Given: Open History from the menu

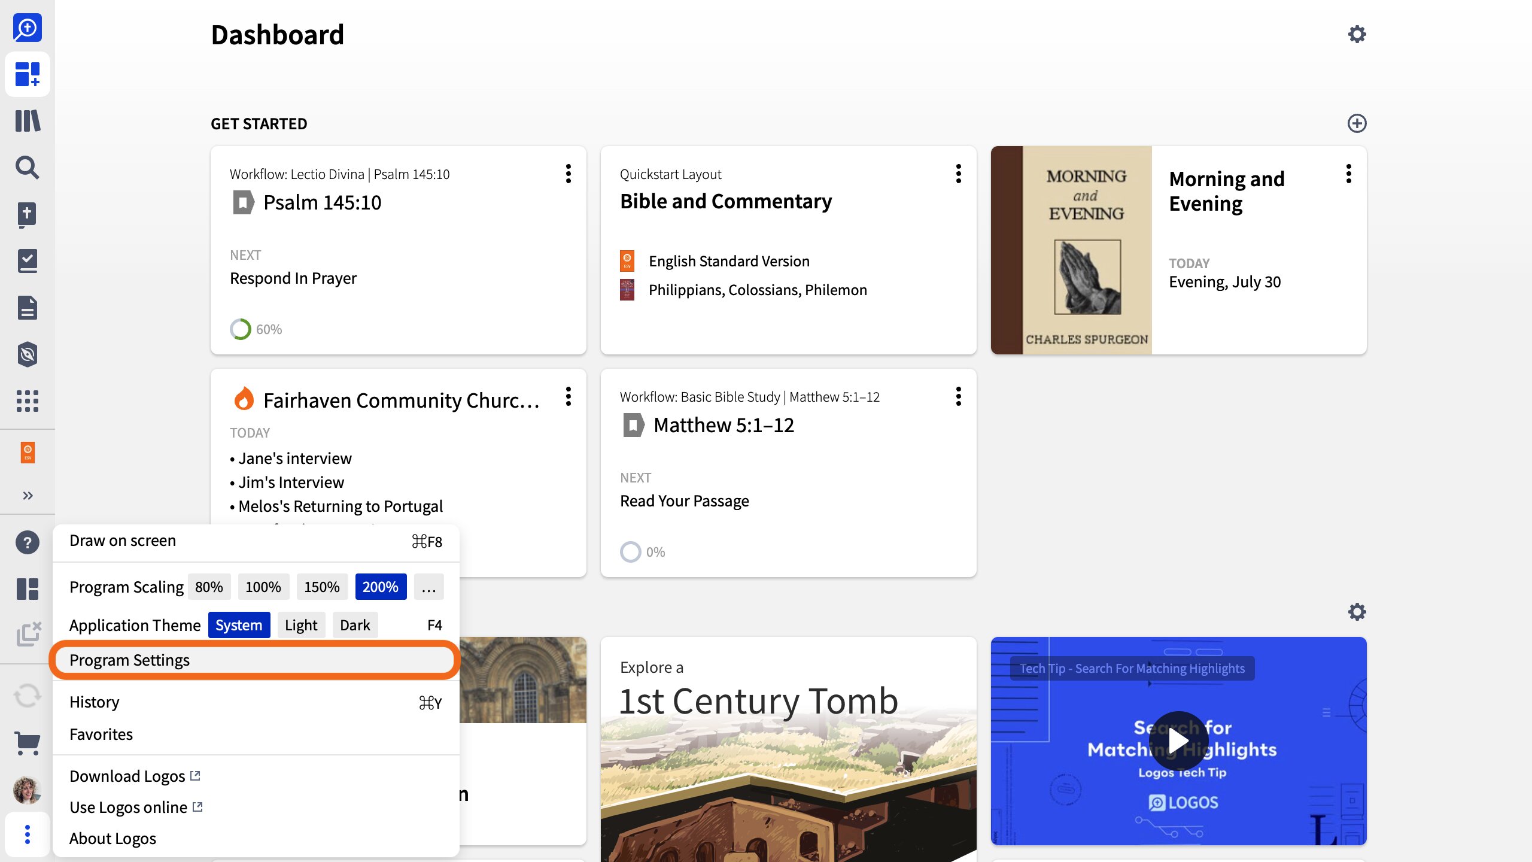Looking at the screenshot, I should pyautogui.click(x=256, y=702).
